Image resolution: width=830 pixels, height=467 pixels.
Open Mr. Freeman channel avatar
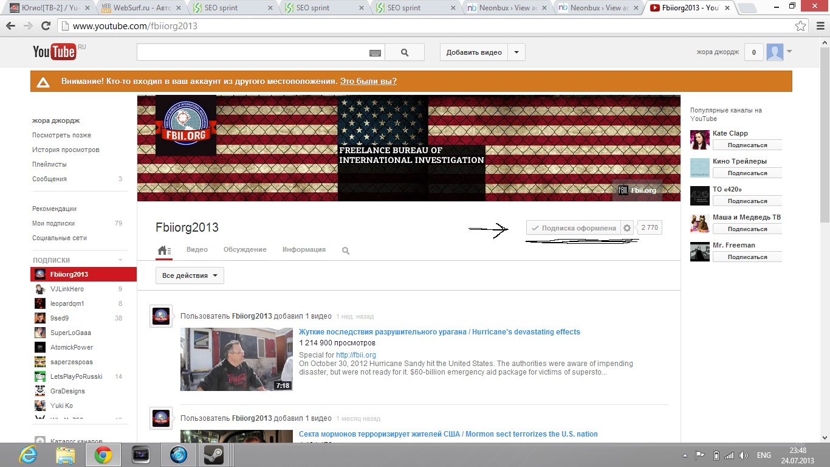coord(700,251)
